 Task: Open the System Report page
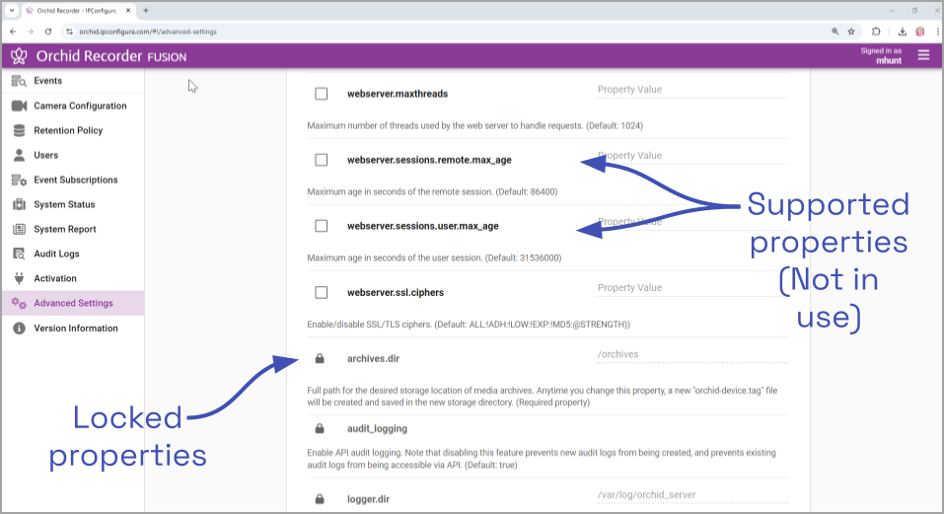[x=72, y=229]
